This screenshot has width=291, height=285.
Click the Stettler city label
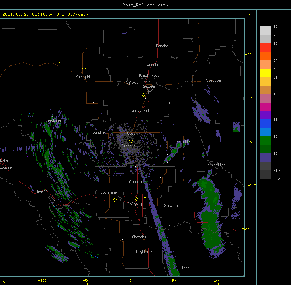click(x=214, y=80)
